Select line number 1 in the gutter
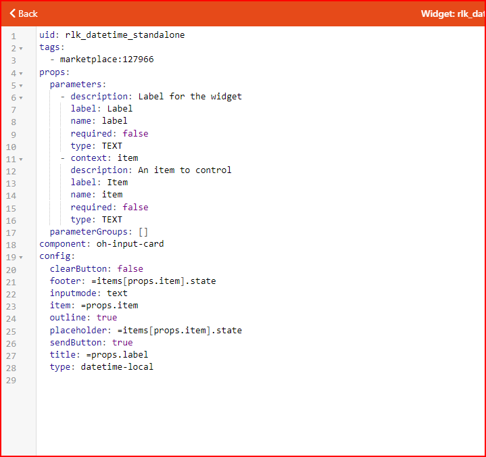486x457 pixels. [x=13, y=36]
